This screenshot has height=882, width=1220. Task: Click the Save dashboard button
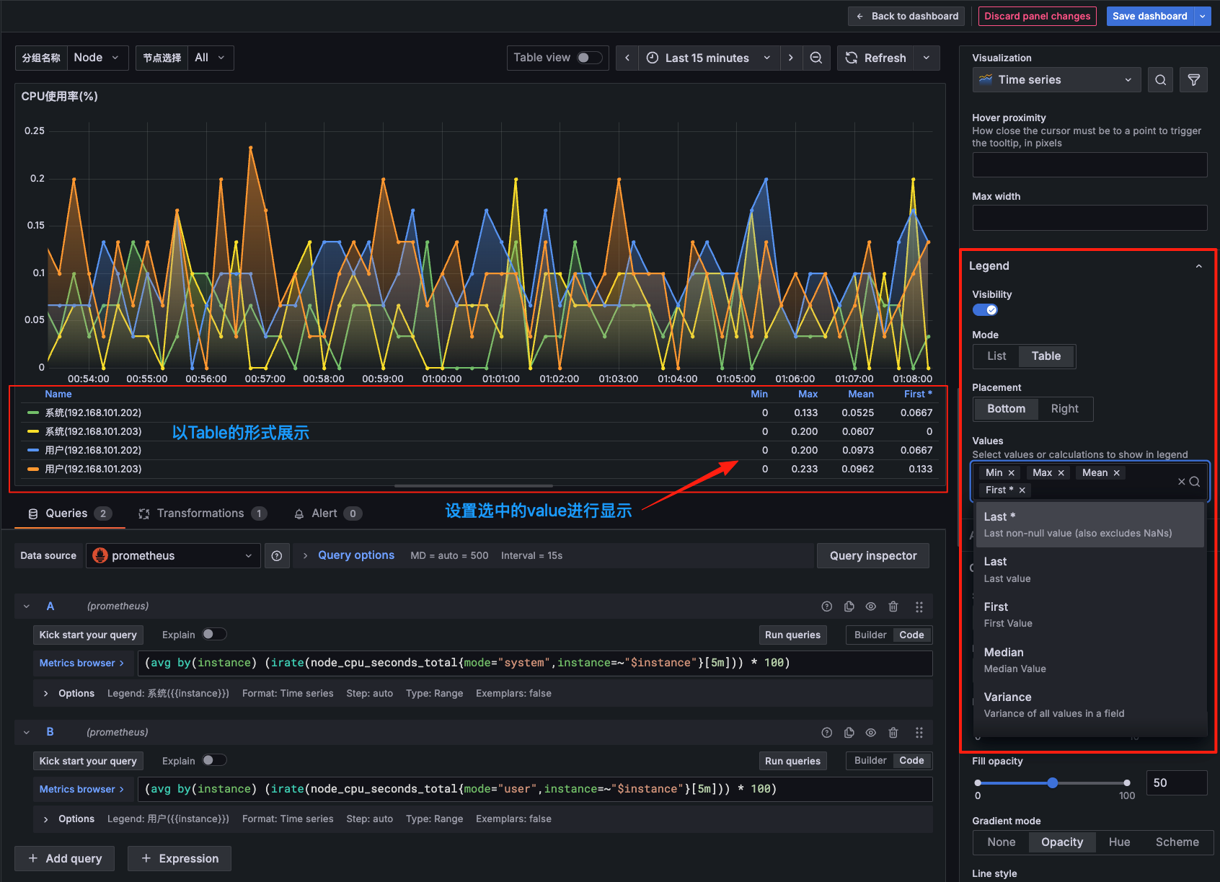[1149, 16]
